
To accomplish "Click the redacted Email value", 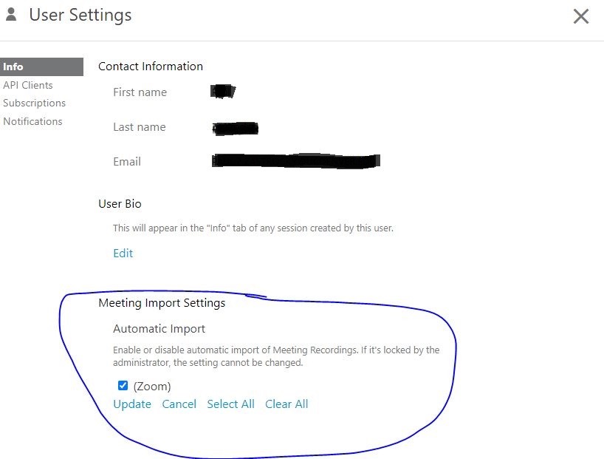I will pos(295,160).
